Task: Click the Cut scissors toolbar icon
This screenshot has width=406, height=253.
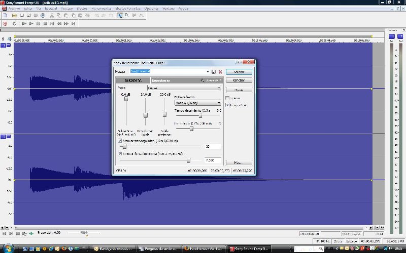Action: coord(52,16)
